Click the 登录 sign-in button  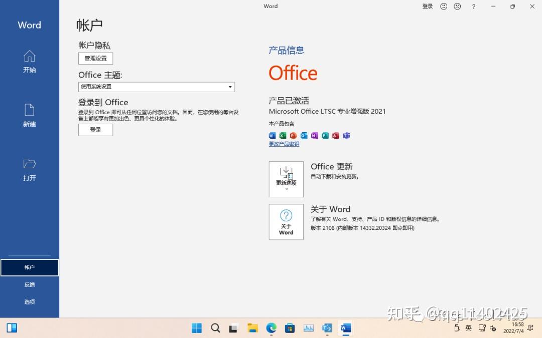click(95, 130)
